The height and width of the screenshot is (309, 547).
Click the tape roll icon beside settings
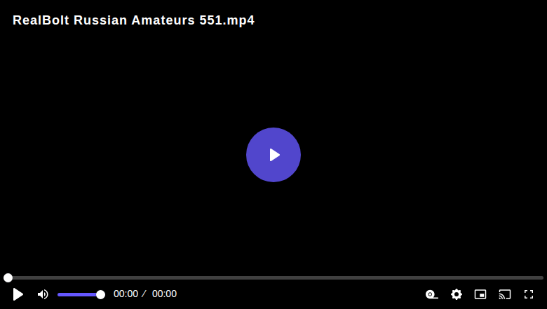coord(432,294)
